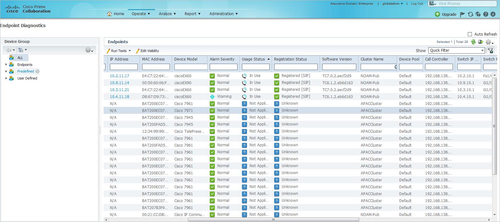Sort by the Cluster Name column header
Screen dimensions: 500x222
[x=372, y=59]
